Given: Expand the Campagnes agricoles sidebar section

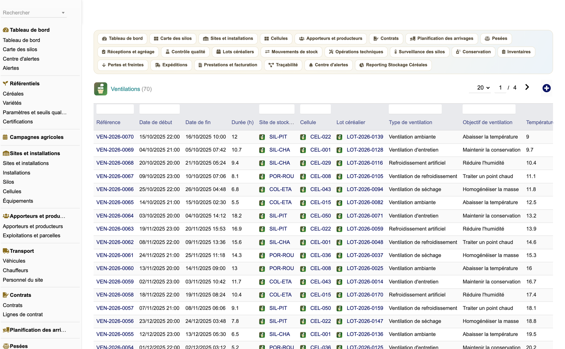Looking at the screenshot, I should point(37,137).
